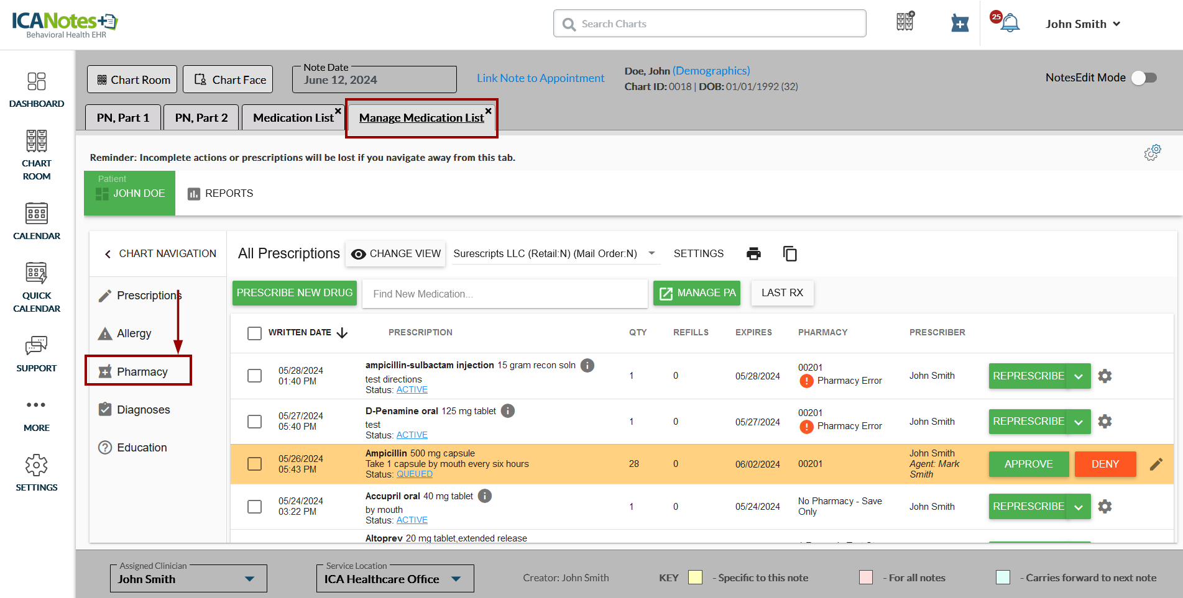Toggle NotesEdit Mode switch

click(1143, 78)
